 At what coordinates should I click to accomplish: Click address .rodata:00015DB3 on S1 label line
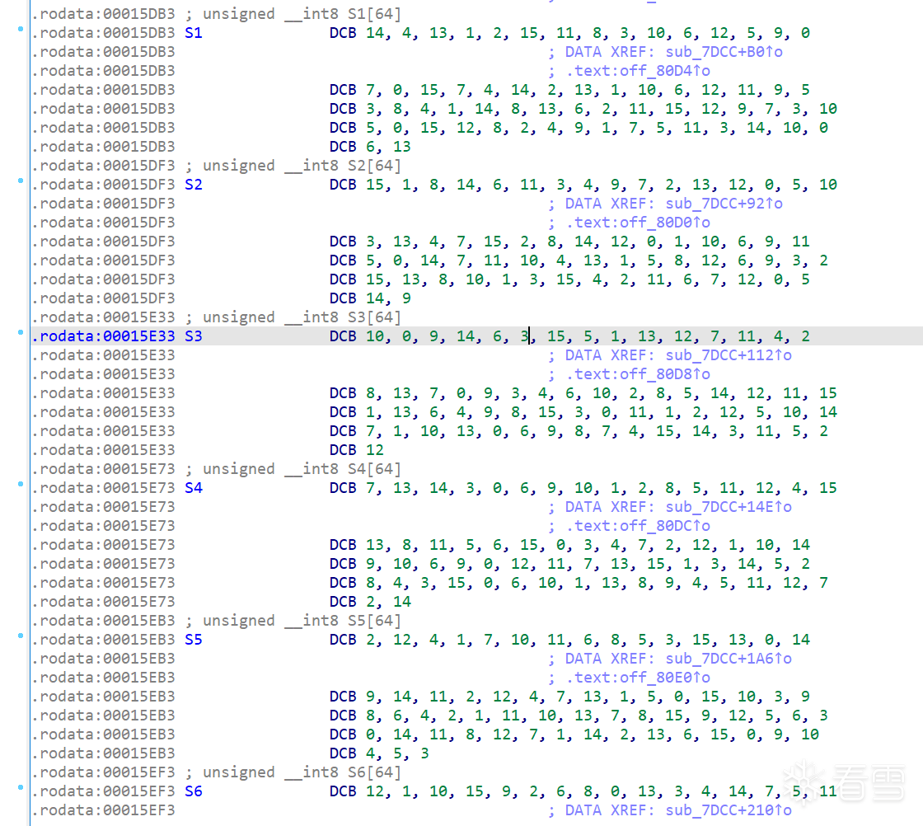pyautogui.click(x=104, y=33)
